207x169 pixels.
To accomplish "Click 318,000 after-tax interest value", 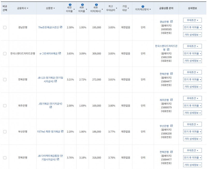I will [x=97, y=158].
